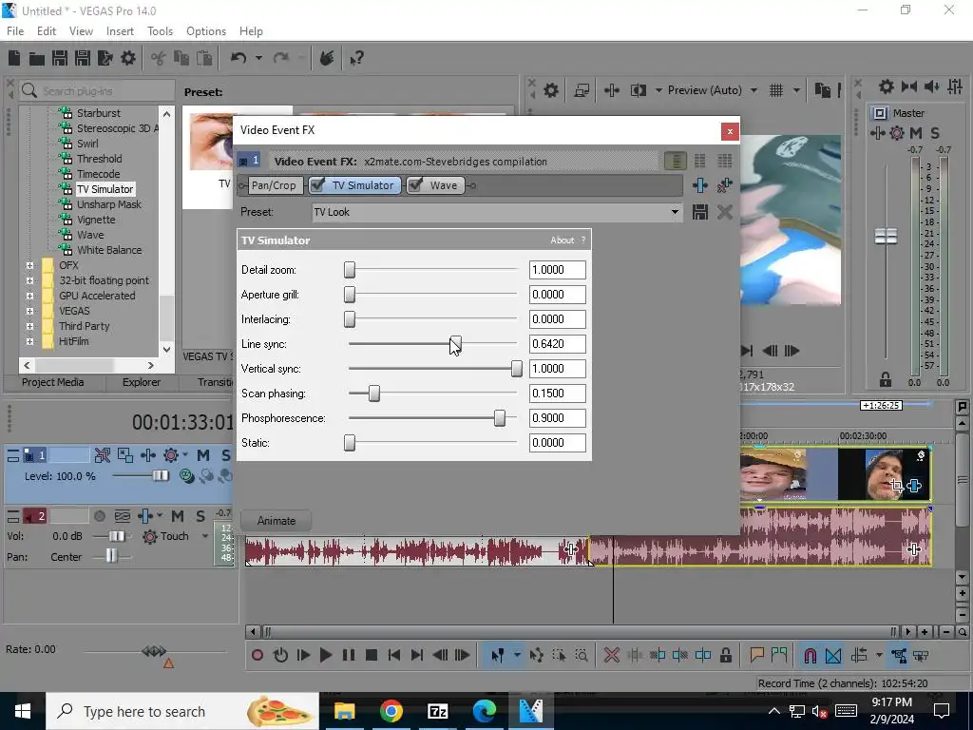Click the Phosphorescence slider handle
Viewport: 973px width, 730px height.
500,418
